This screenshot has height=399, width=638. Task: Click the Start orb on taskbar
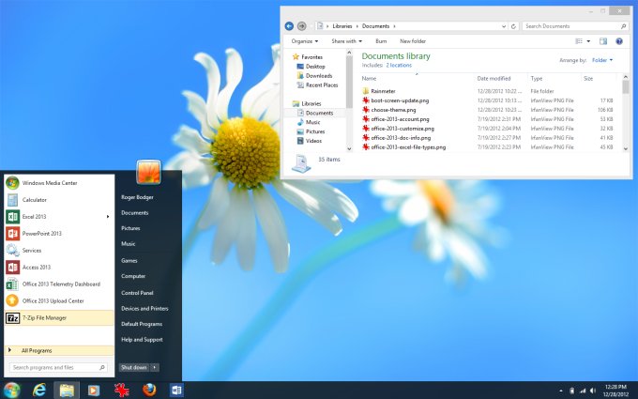coord(11,390)
